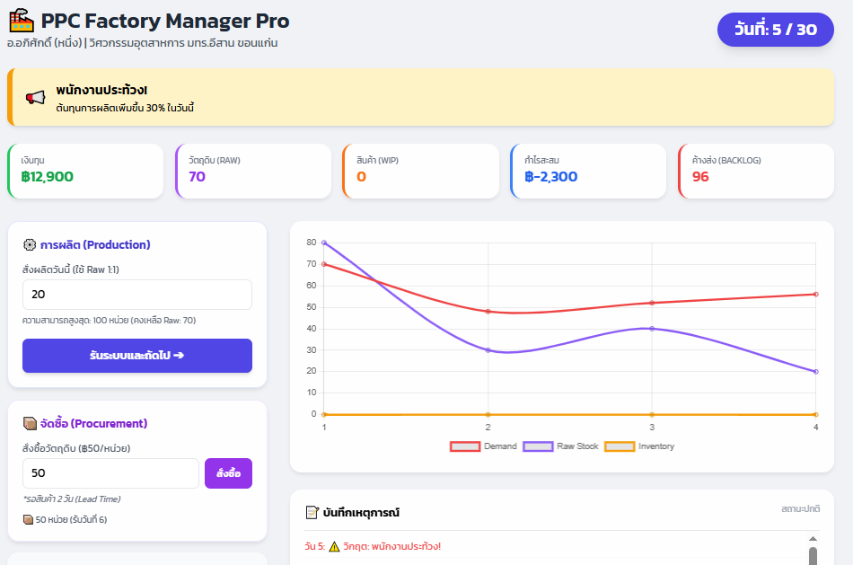Click the megaphone icon in strike alert
Screen dimensions: 853x565
click(35, 98)
